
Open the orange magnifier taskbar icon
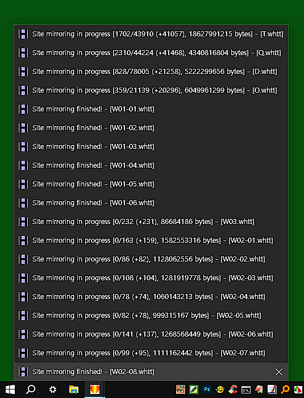(285, 389)
